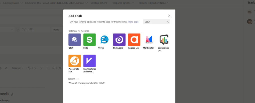Choose the Conferences i/o app
The width and height of the screenshot is (255, 103).
[164, 39]
